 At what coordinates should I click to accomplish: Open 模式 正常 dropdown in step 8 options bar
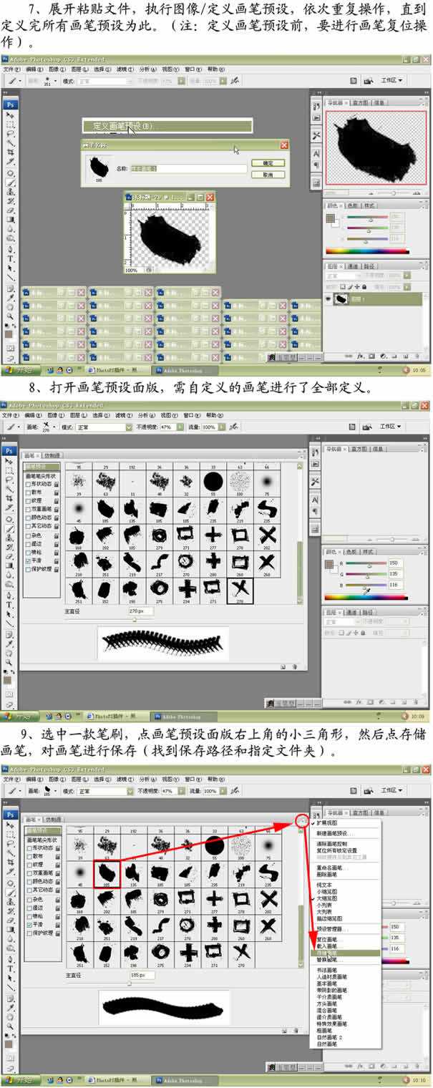click(x=105, y=427)
